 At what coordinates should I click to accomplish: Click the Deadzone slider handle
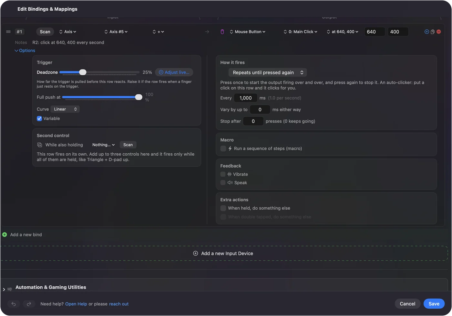(83, 72)
